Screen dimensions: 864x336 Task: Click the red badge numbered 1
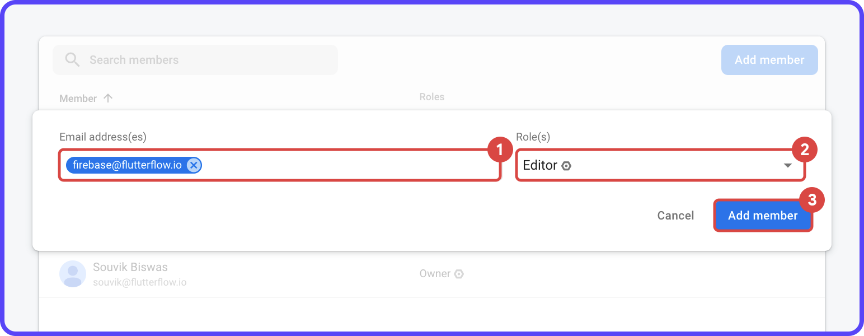[500, 150]
